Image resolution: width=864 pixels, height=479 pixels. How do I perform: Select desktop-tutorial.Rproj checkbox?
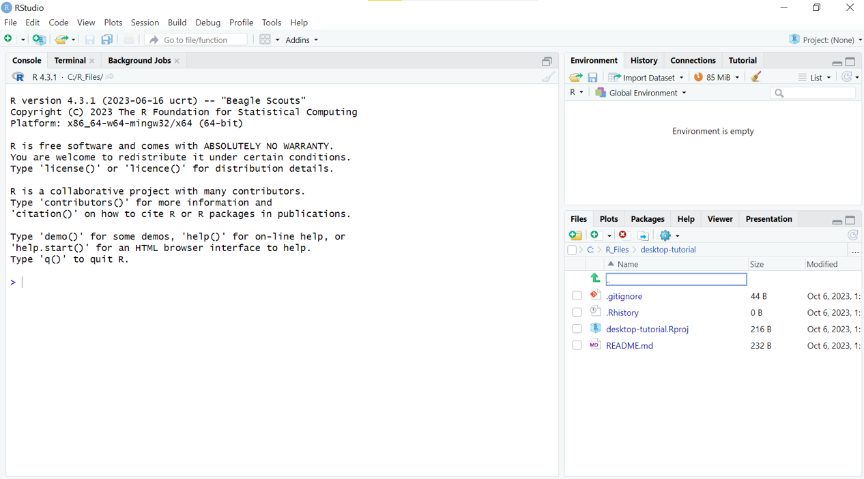(577, 329)
